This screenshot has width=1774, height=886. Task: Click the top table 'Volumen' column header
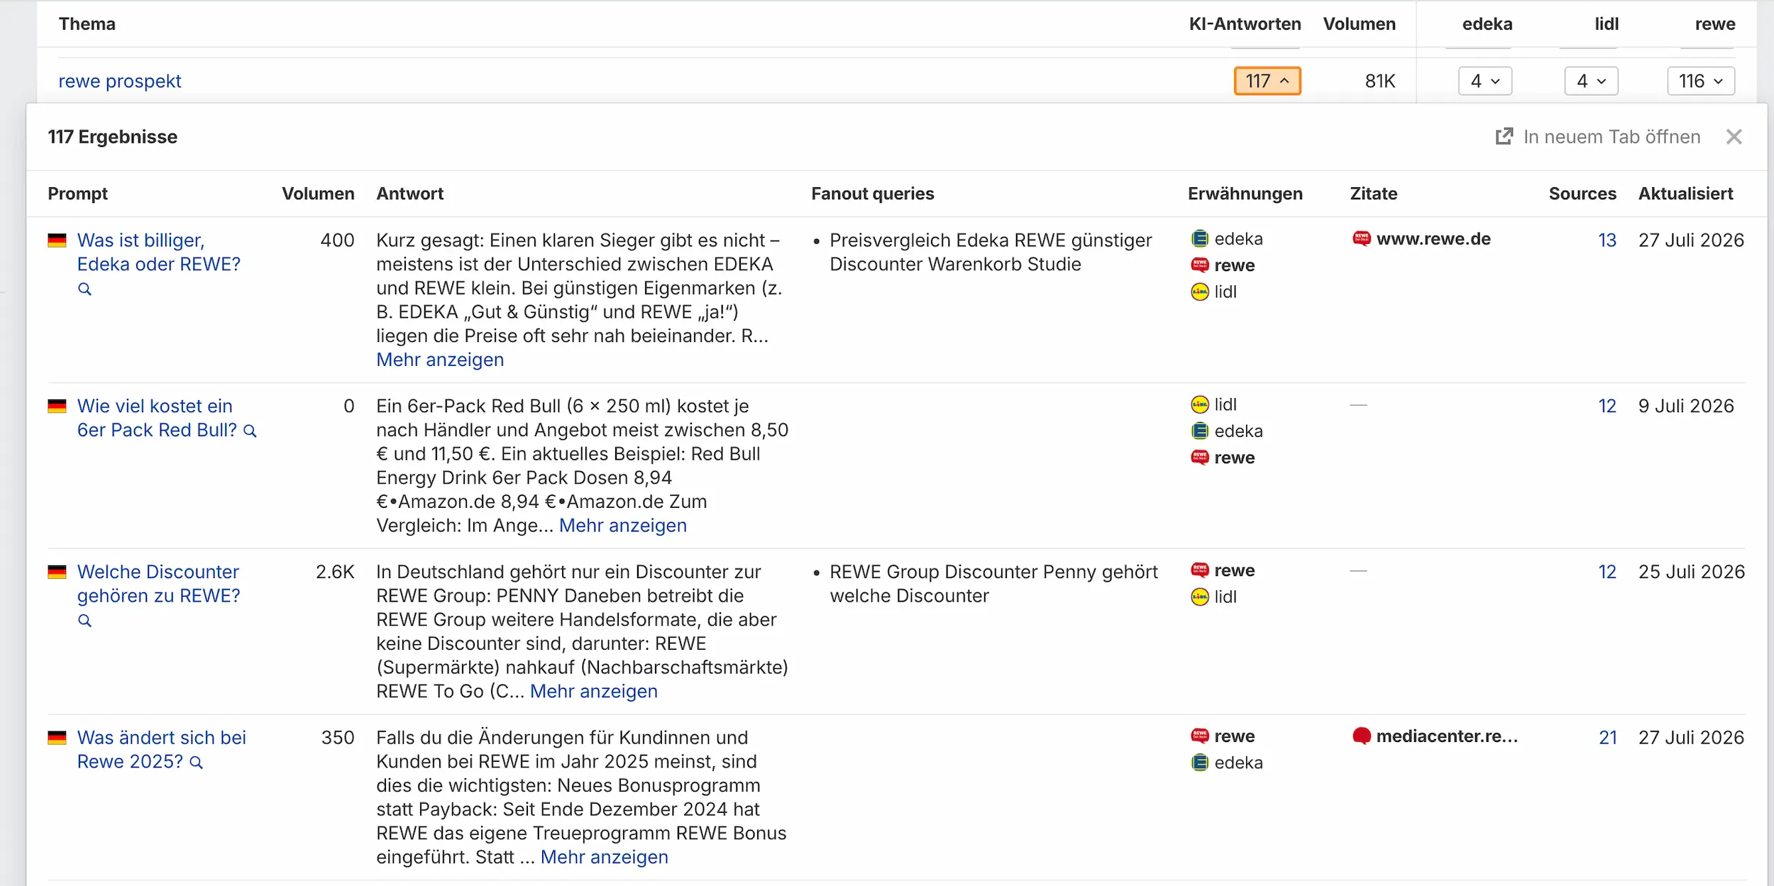[x=1359, y=24]
